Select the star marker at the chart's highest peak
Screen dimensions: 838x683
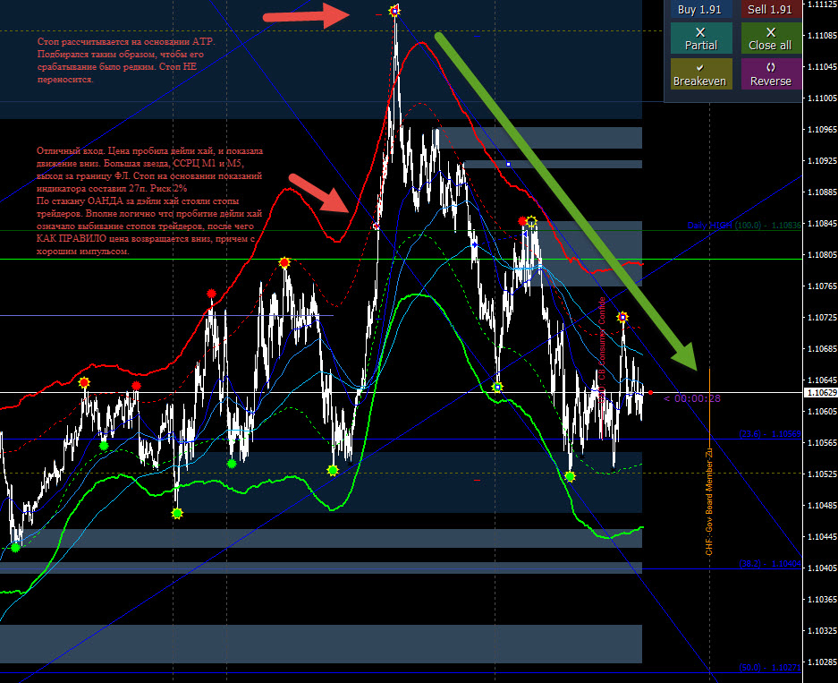[x=395, y=10]
